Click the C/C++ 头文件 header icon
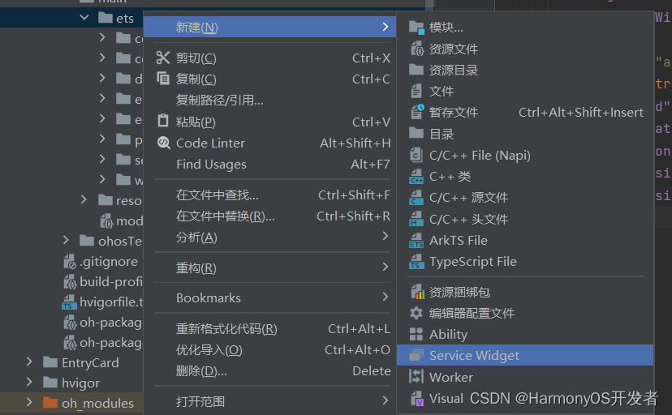The width and height of the screenshot is (672, 415). (416, 219)
